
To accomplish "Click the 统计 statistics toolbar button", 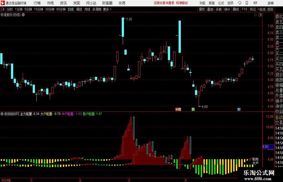I will [227, 9].
